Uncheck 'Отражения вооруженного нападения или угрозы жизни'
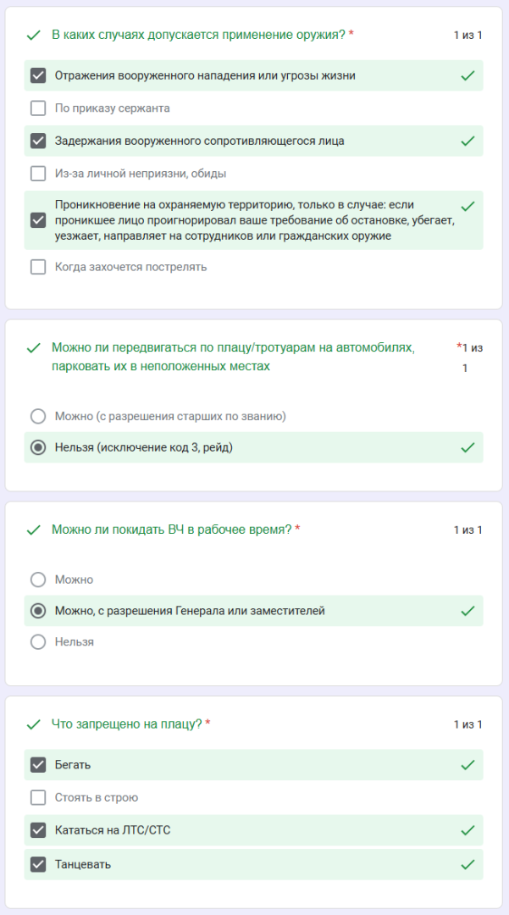 38,75
